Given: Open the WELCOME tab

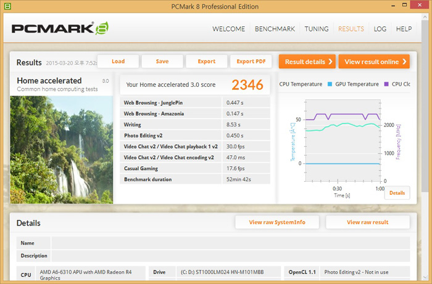Looking at the screenshot, I should click(x=228, y=29).
